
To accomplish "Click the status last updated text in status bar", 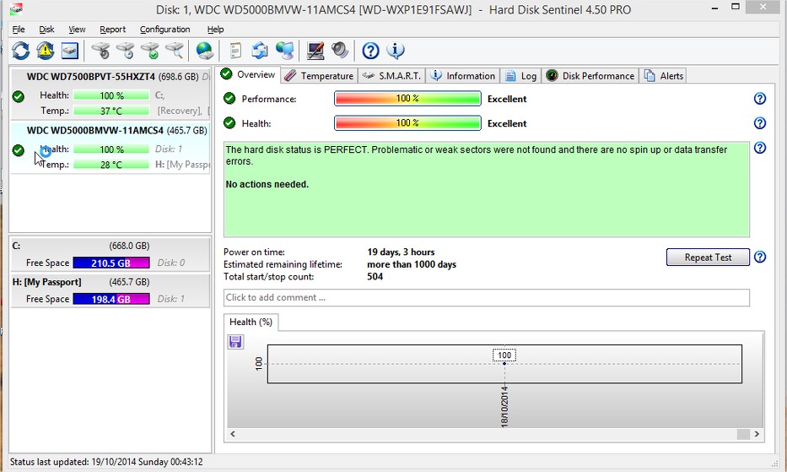I will pos(106,461).
